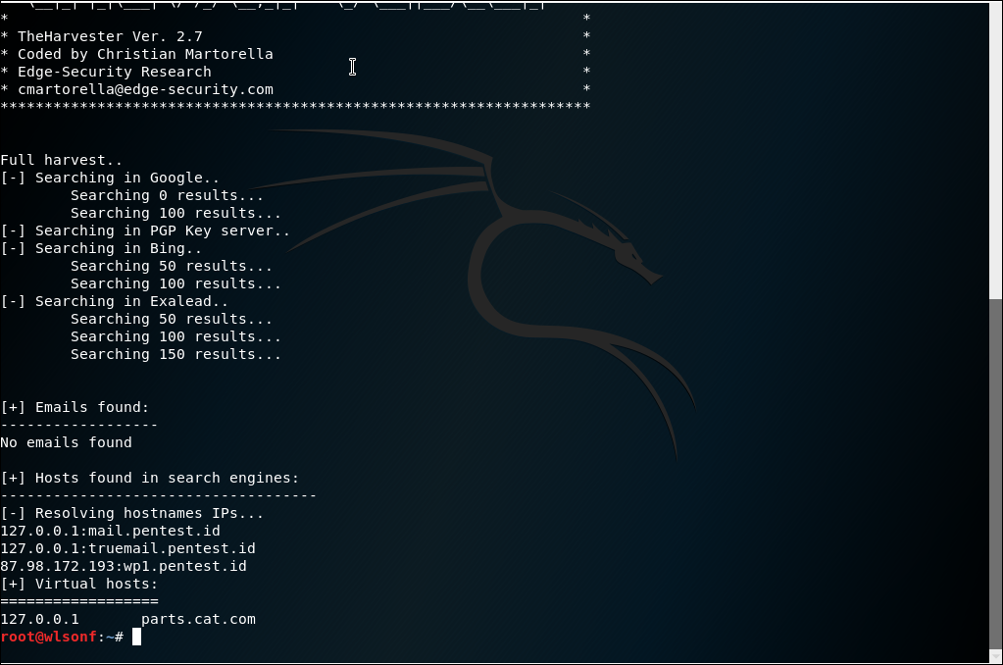Viewport: 1003px width, 665px height.
Task: Click the "No emails found" line
Action: 66,443
